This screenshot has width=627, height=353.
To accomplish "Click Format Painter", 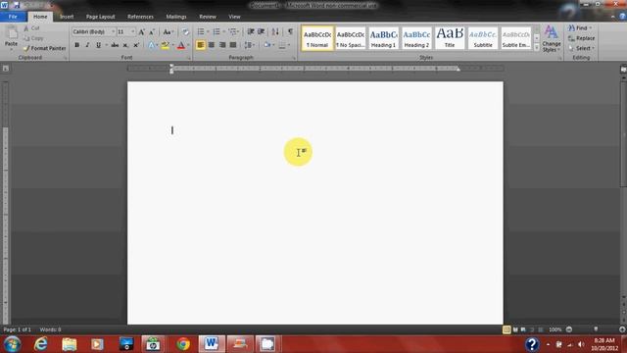I will [44, 48].
